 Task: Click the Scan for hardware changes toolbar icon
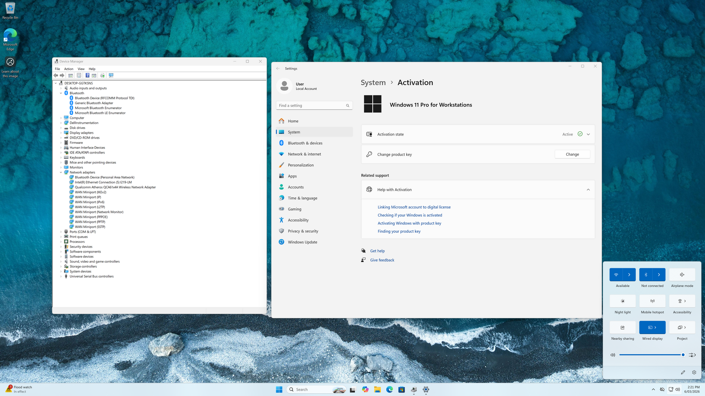(x=111, y=75)
